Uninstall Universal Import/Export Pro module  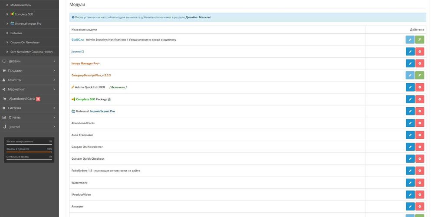[x=420, y=111]
